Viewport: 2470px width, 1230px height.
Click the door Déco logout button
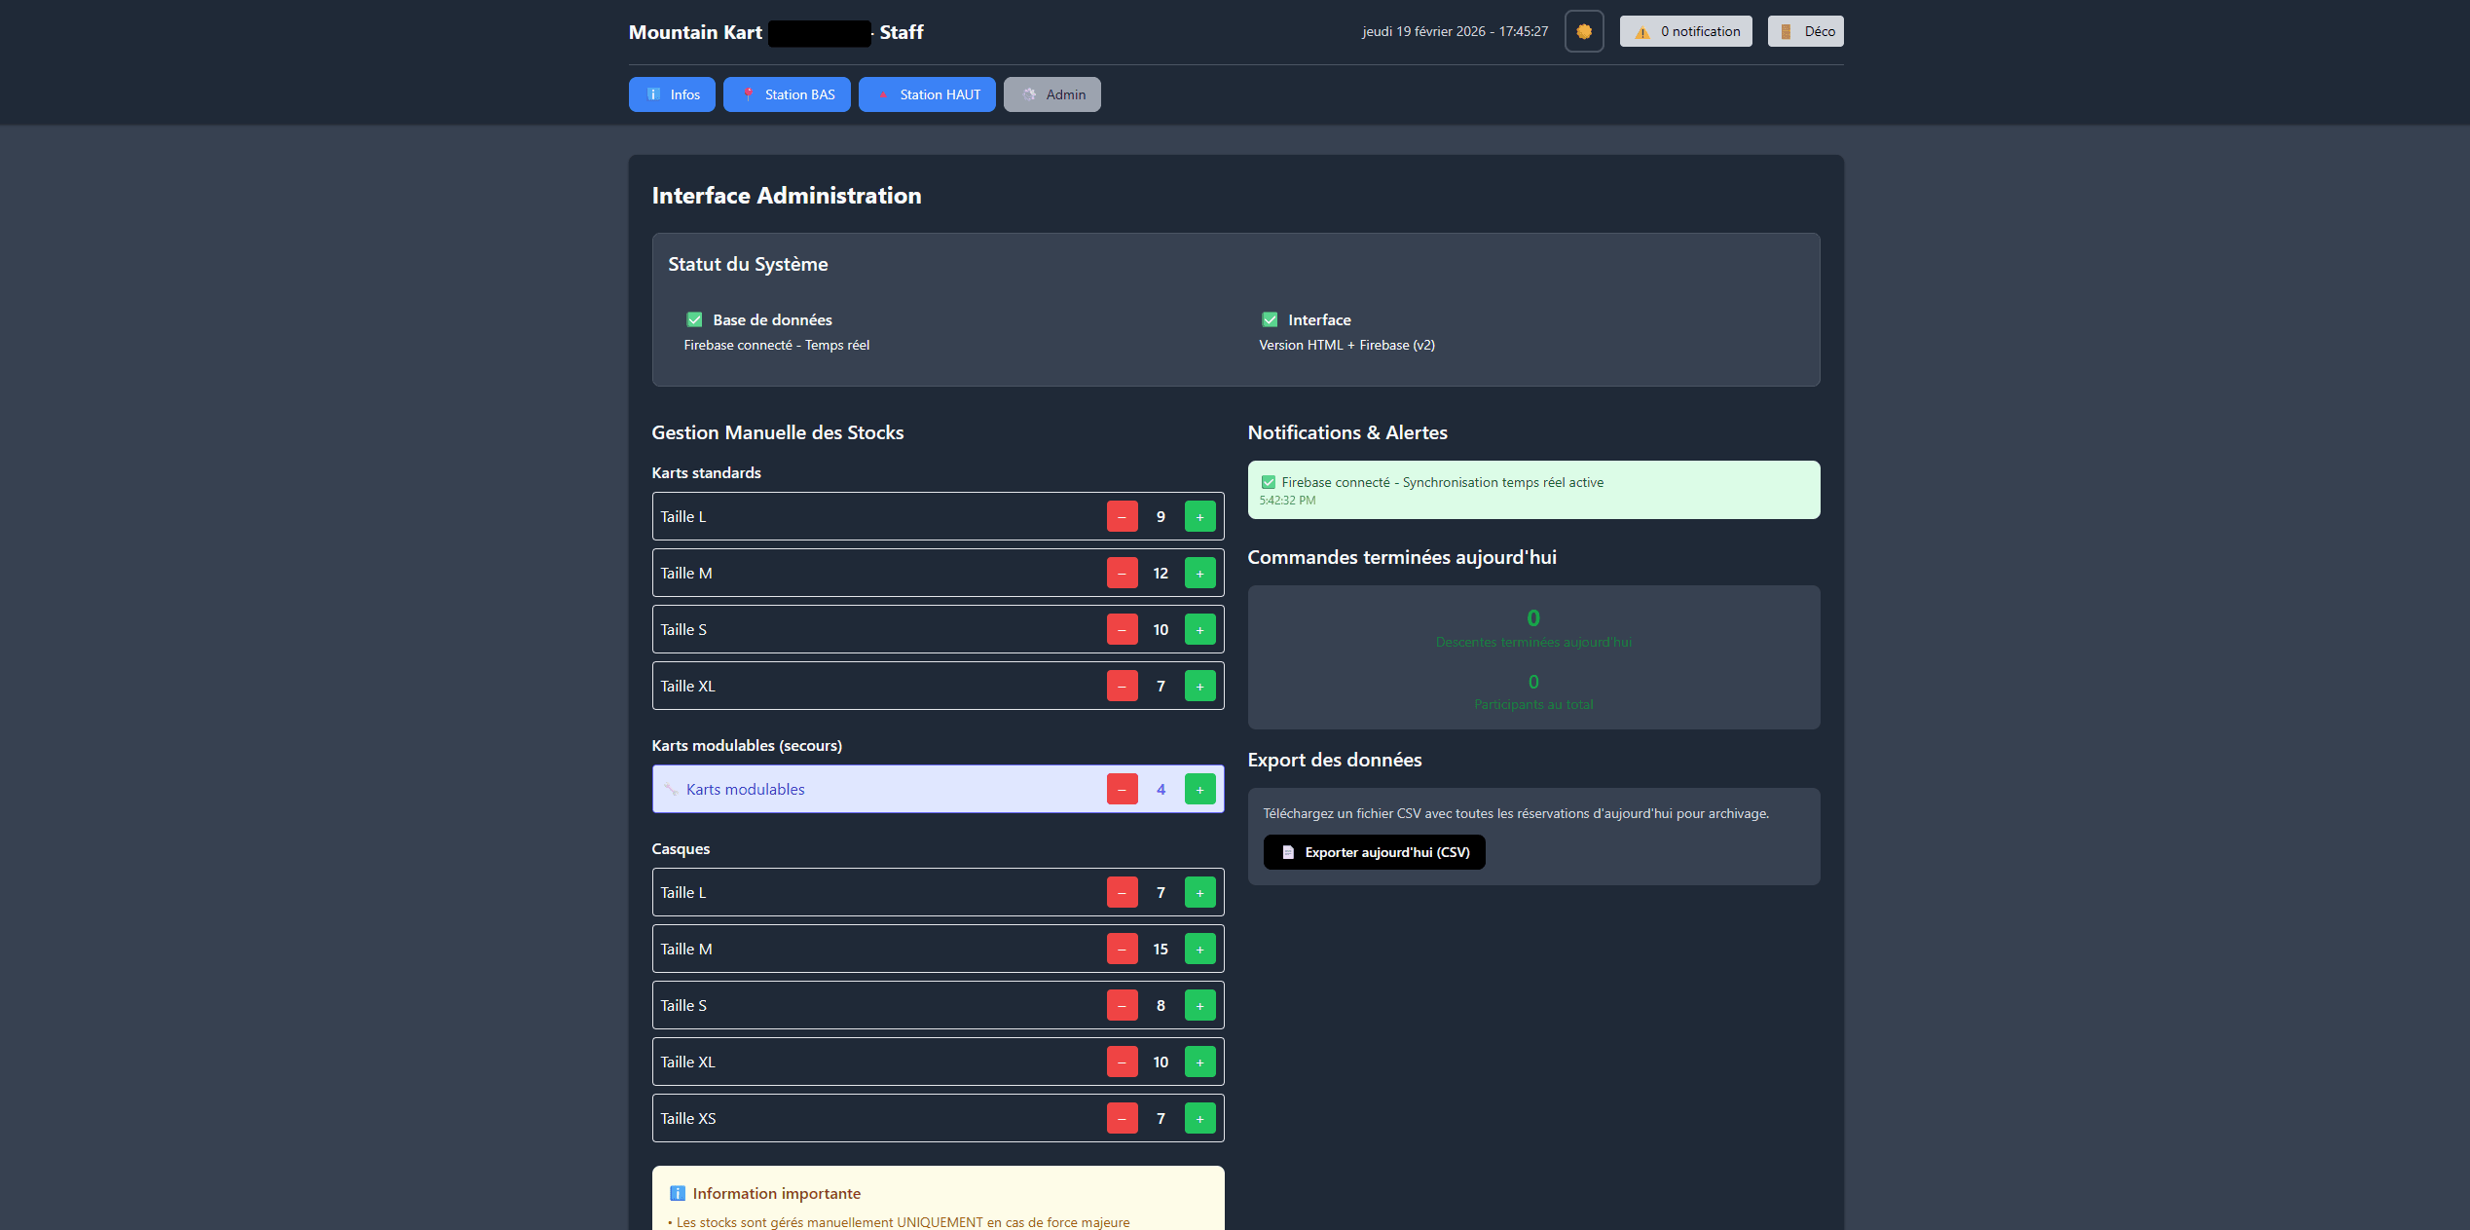1805,31
